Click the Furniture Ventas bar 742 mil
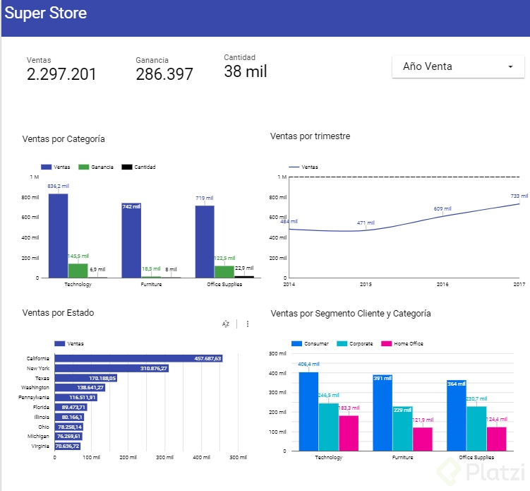 [x=131, y=241]
